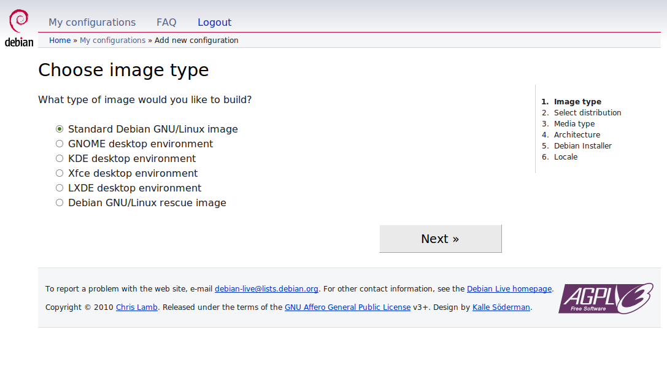This screenshot has height=386, width=667.
Task: Click Add new configuration breadcrumb text
Action: [x=196, y=41]
